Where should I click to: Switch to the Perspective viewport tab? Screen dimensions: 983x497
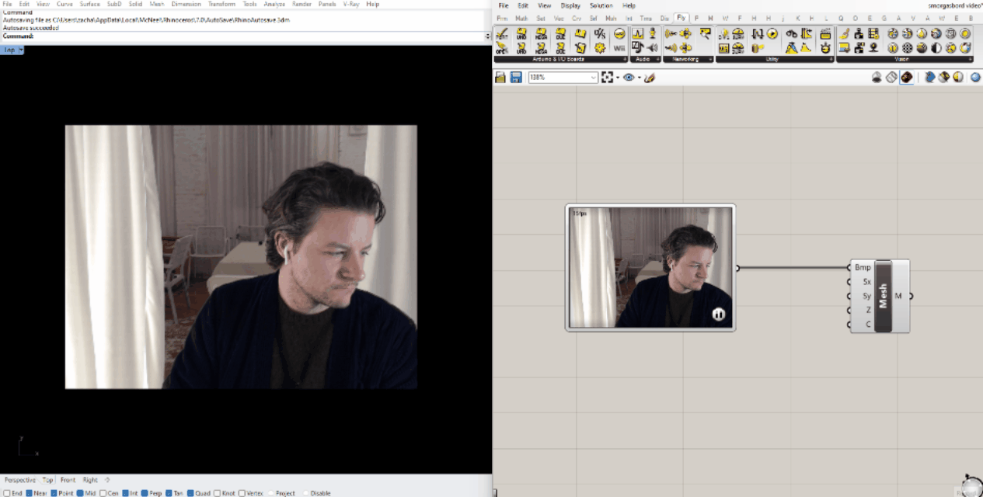(19, 480)
